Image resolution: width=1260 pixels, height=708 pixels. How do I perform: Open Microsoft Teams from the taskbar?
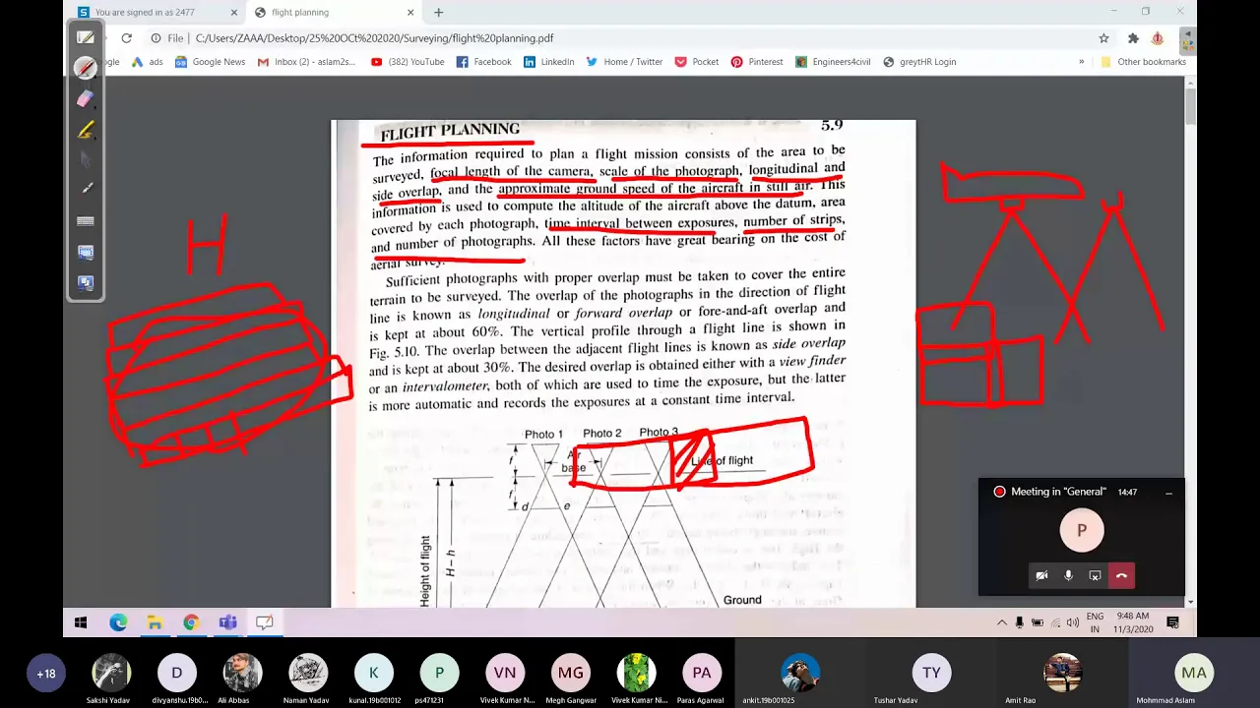click(227, 622)
